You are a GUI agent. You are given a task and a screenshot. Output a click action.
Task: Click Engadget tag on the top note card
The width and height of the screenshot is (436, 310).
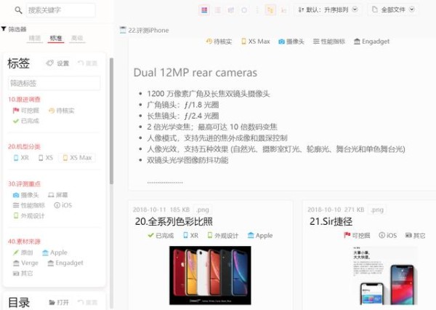[371, 41]
